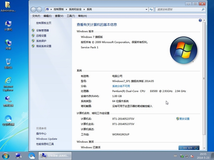Launch QQ浏览器 from desktop

[x=8, y=120]
